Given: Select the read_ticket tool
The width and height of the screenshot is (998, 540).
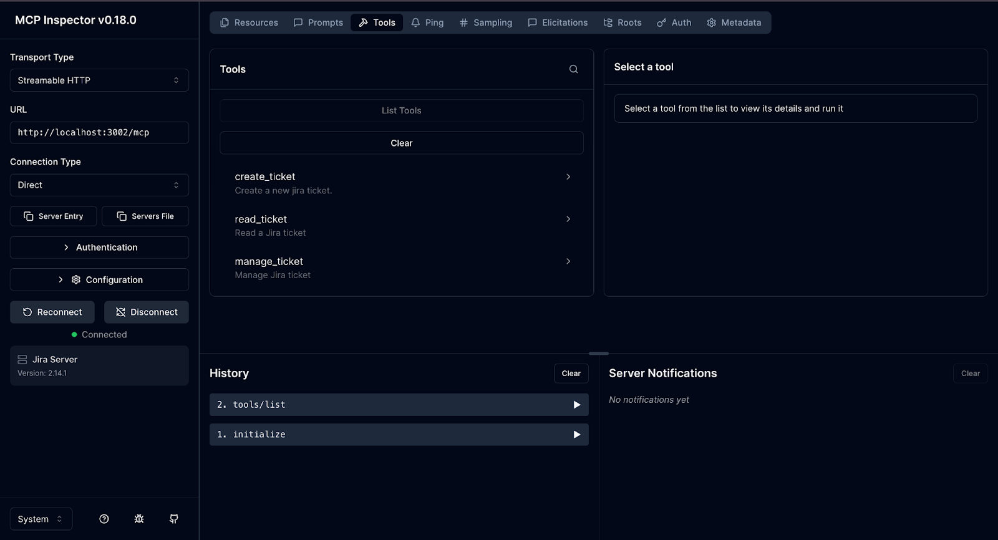Looking at the screenshot, I should 402,226.
